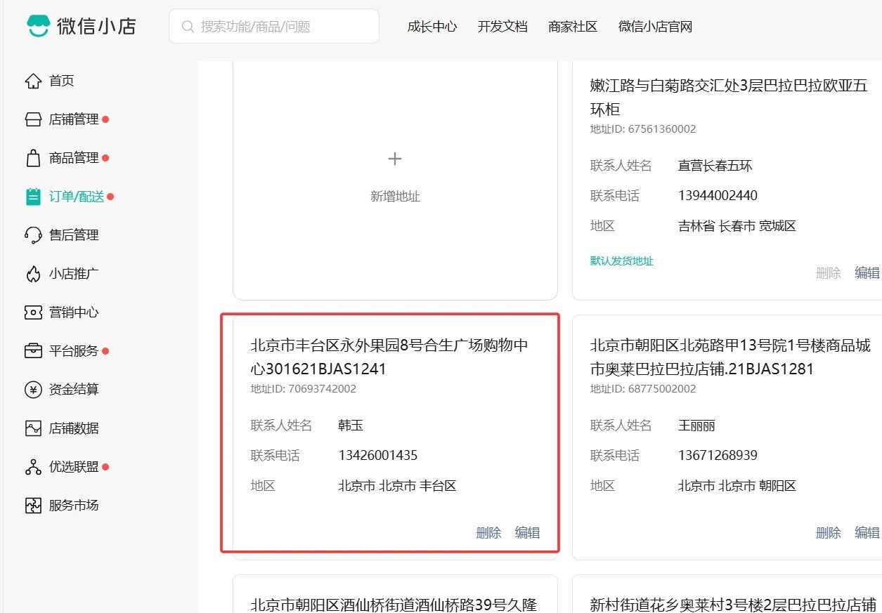Click the 嫩江路与白菊路交汇处 address title

[729, 98]
